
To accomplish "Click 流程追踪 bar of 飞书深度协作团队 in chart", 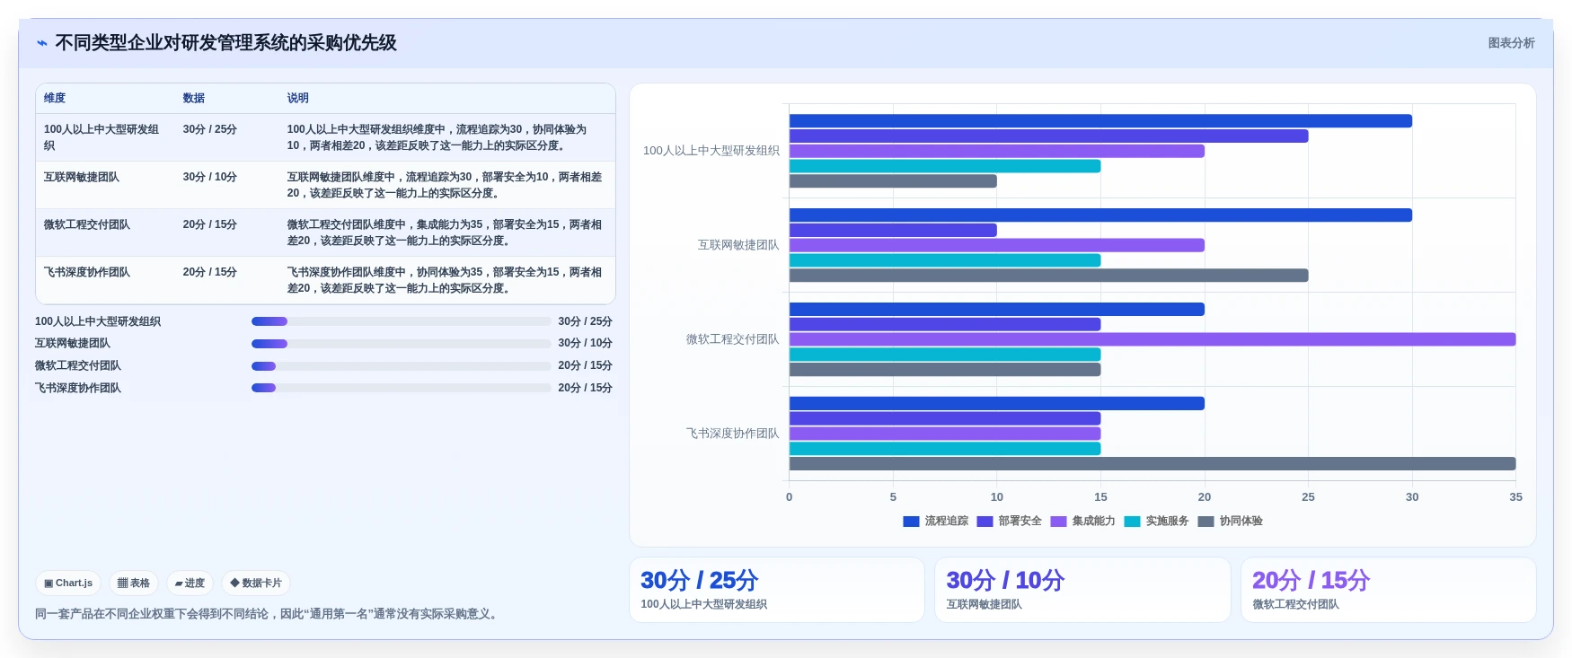I will 997,404.
